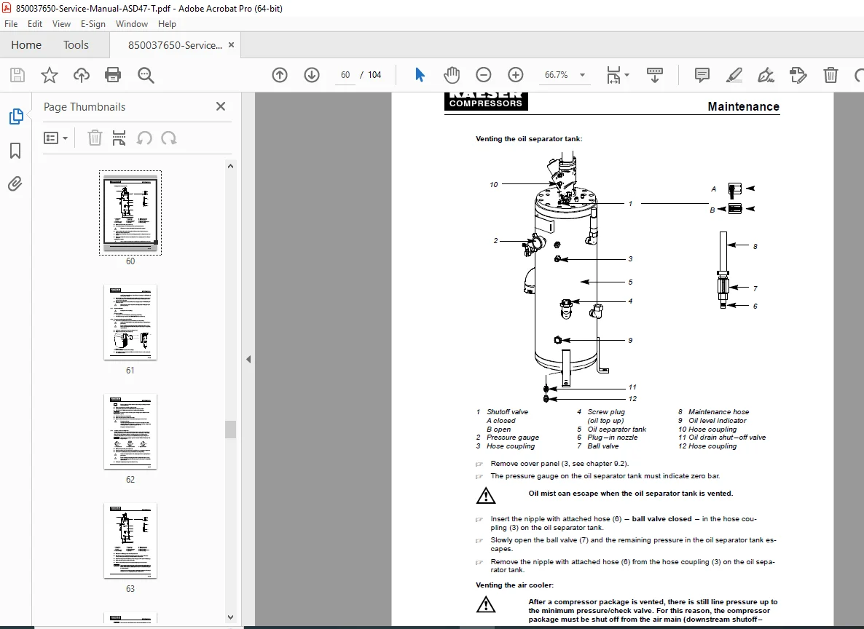Image resolution: width=864 pixels, height=629 pixels.
Task: Click the print pages icon in thumbnails panel
Action: tap(119, 138)
